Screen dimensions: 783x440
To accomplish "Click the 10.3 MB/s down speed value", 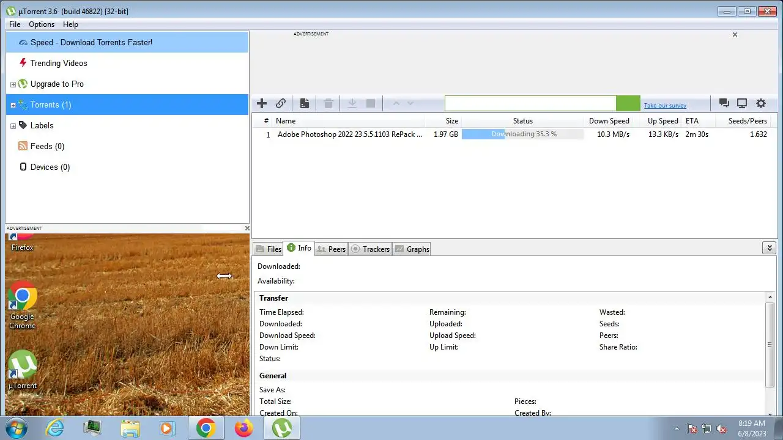I will coord(613,134).
